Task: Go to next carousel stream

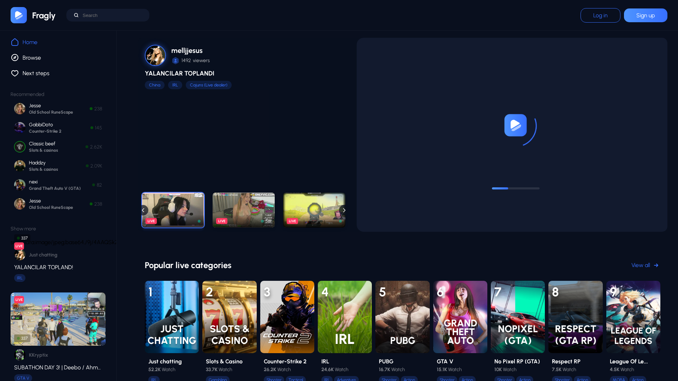Action: 344,210
